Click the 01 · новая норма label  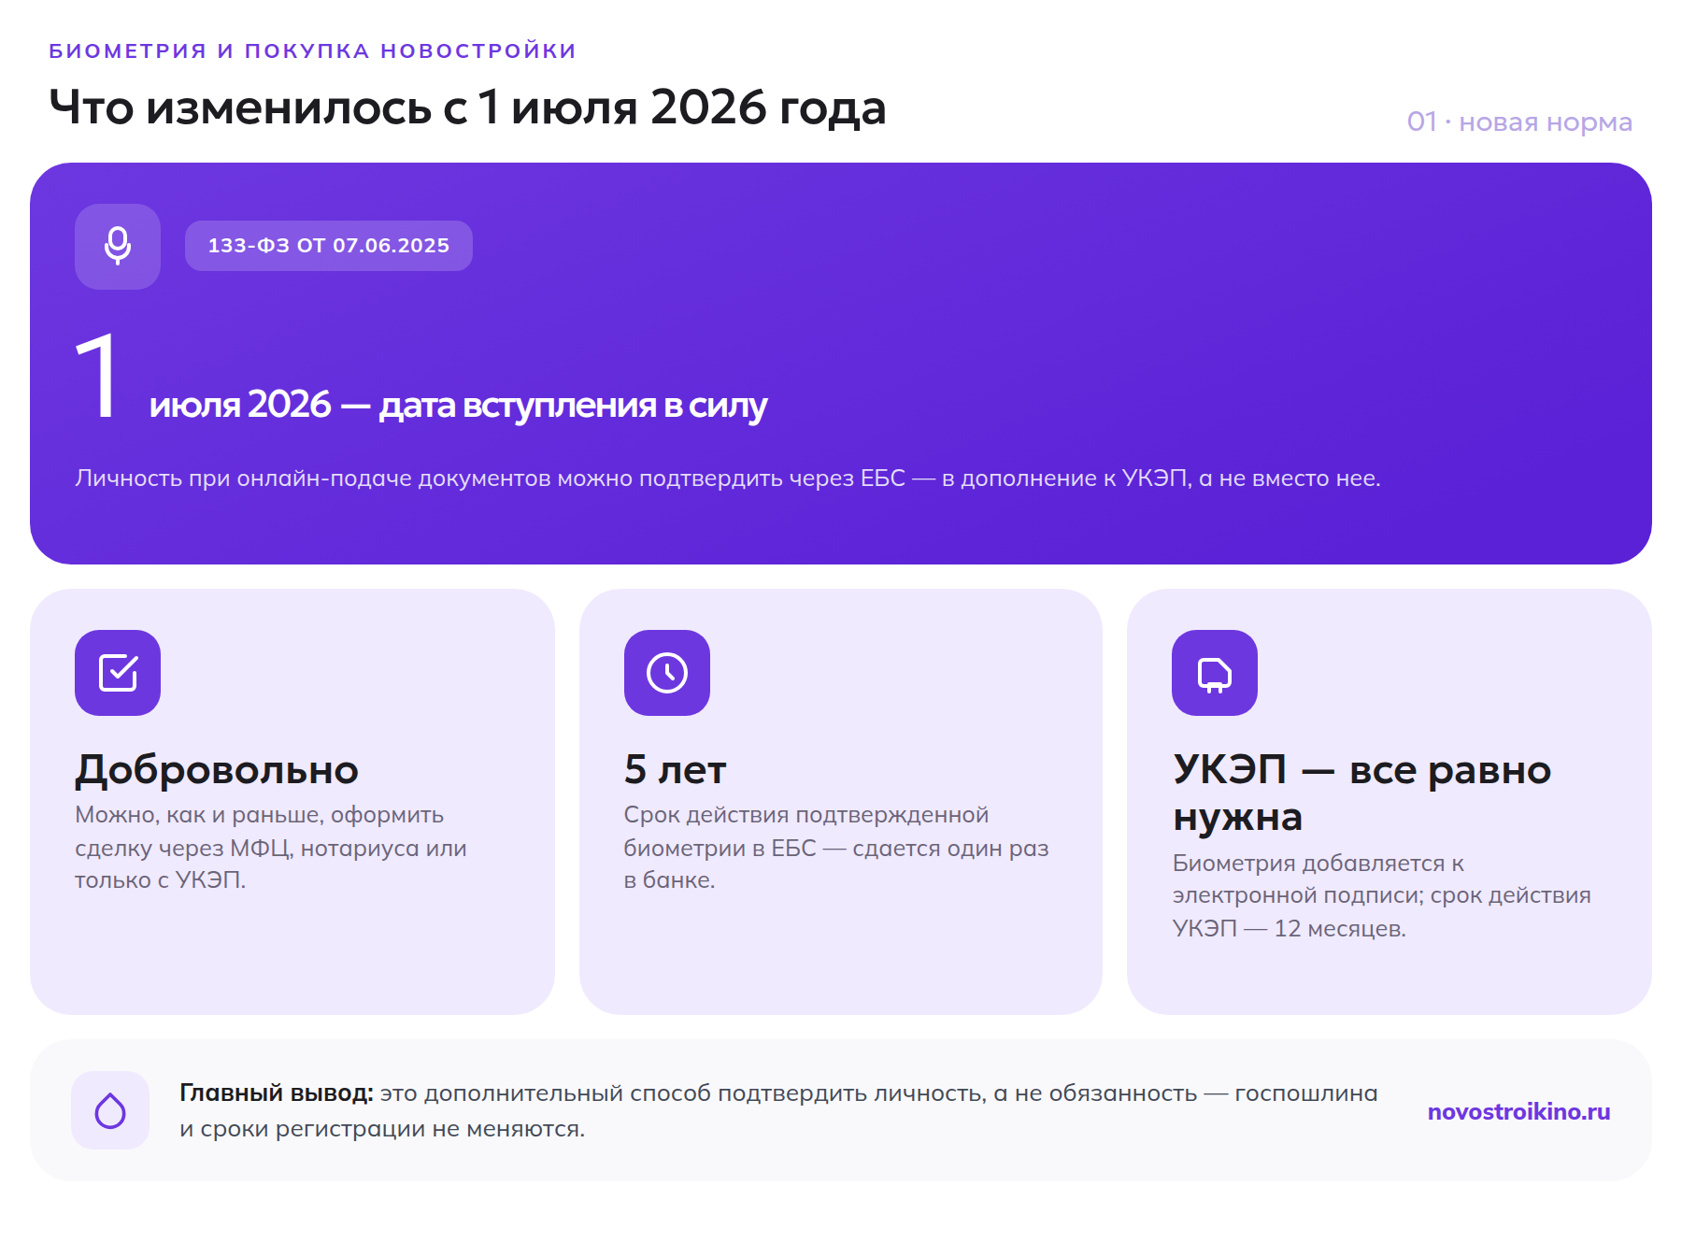(x=1519, y=121)
